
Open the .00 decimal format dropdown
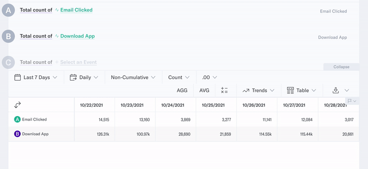210,77
